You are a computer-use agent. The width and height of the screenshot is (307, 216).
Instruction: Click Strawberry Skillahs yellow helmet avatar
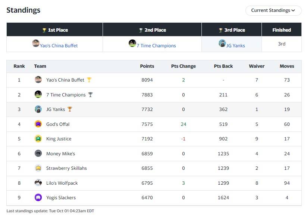(x=38, y=168)
